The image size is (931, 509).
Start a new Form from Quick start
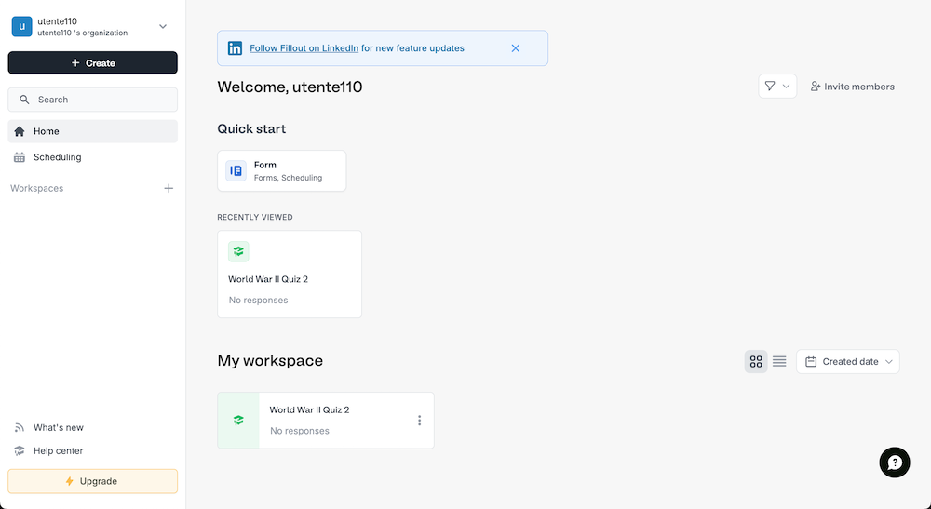coord(282,171)
